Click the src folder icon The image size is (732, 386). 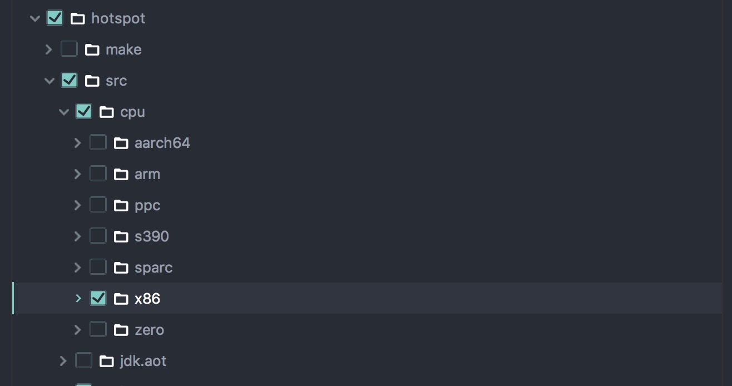click(x=92, y=81)
